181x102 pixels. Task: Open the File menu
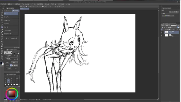click(x=4, y=4)
